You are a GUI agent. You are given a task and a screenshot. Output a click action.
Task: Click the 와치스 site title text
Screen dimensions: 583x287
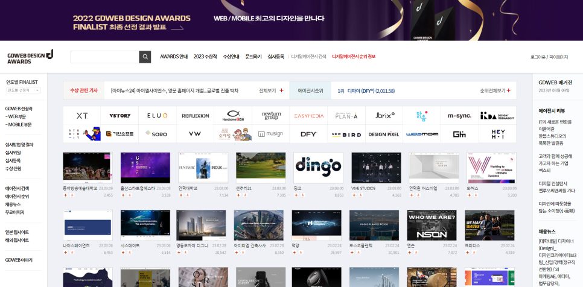point(473,188)
